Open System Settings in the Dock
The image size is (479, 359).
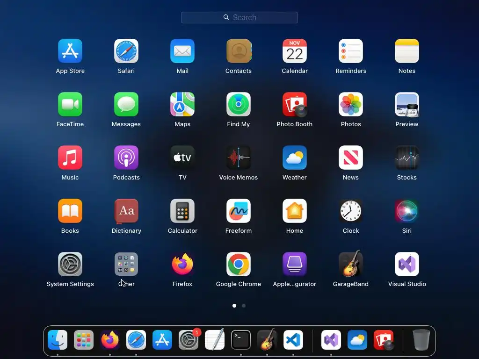pyautogui.click(x=189, y=340)
